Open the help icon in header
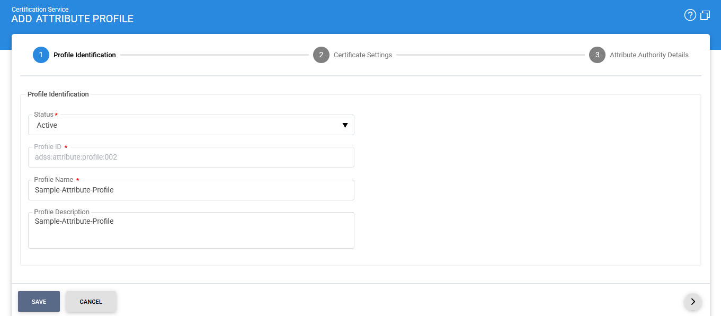Screen dimensions: 721x316 tap(690, 15)
